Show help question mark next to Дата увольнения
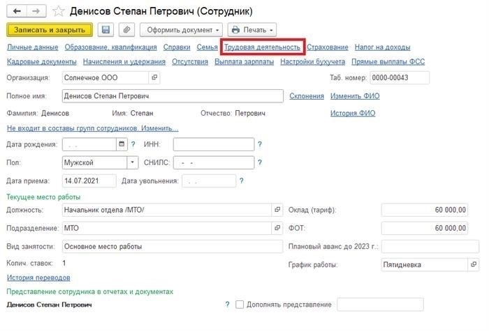This screenshot has width=489, height=331. click(242, 180)
